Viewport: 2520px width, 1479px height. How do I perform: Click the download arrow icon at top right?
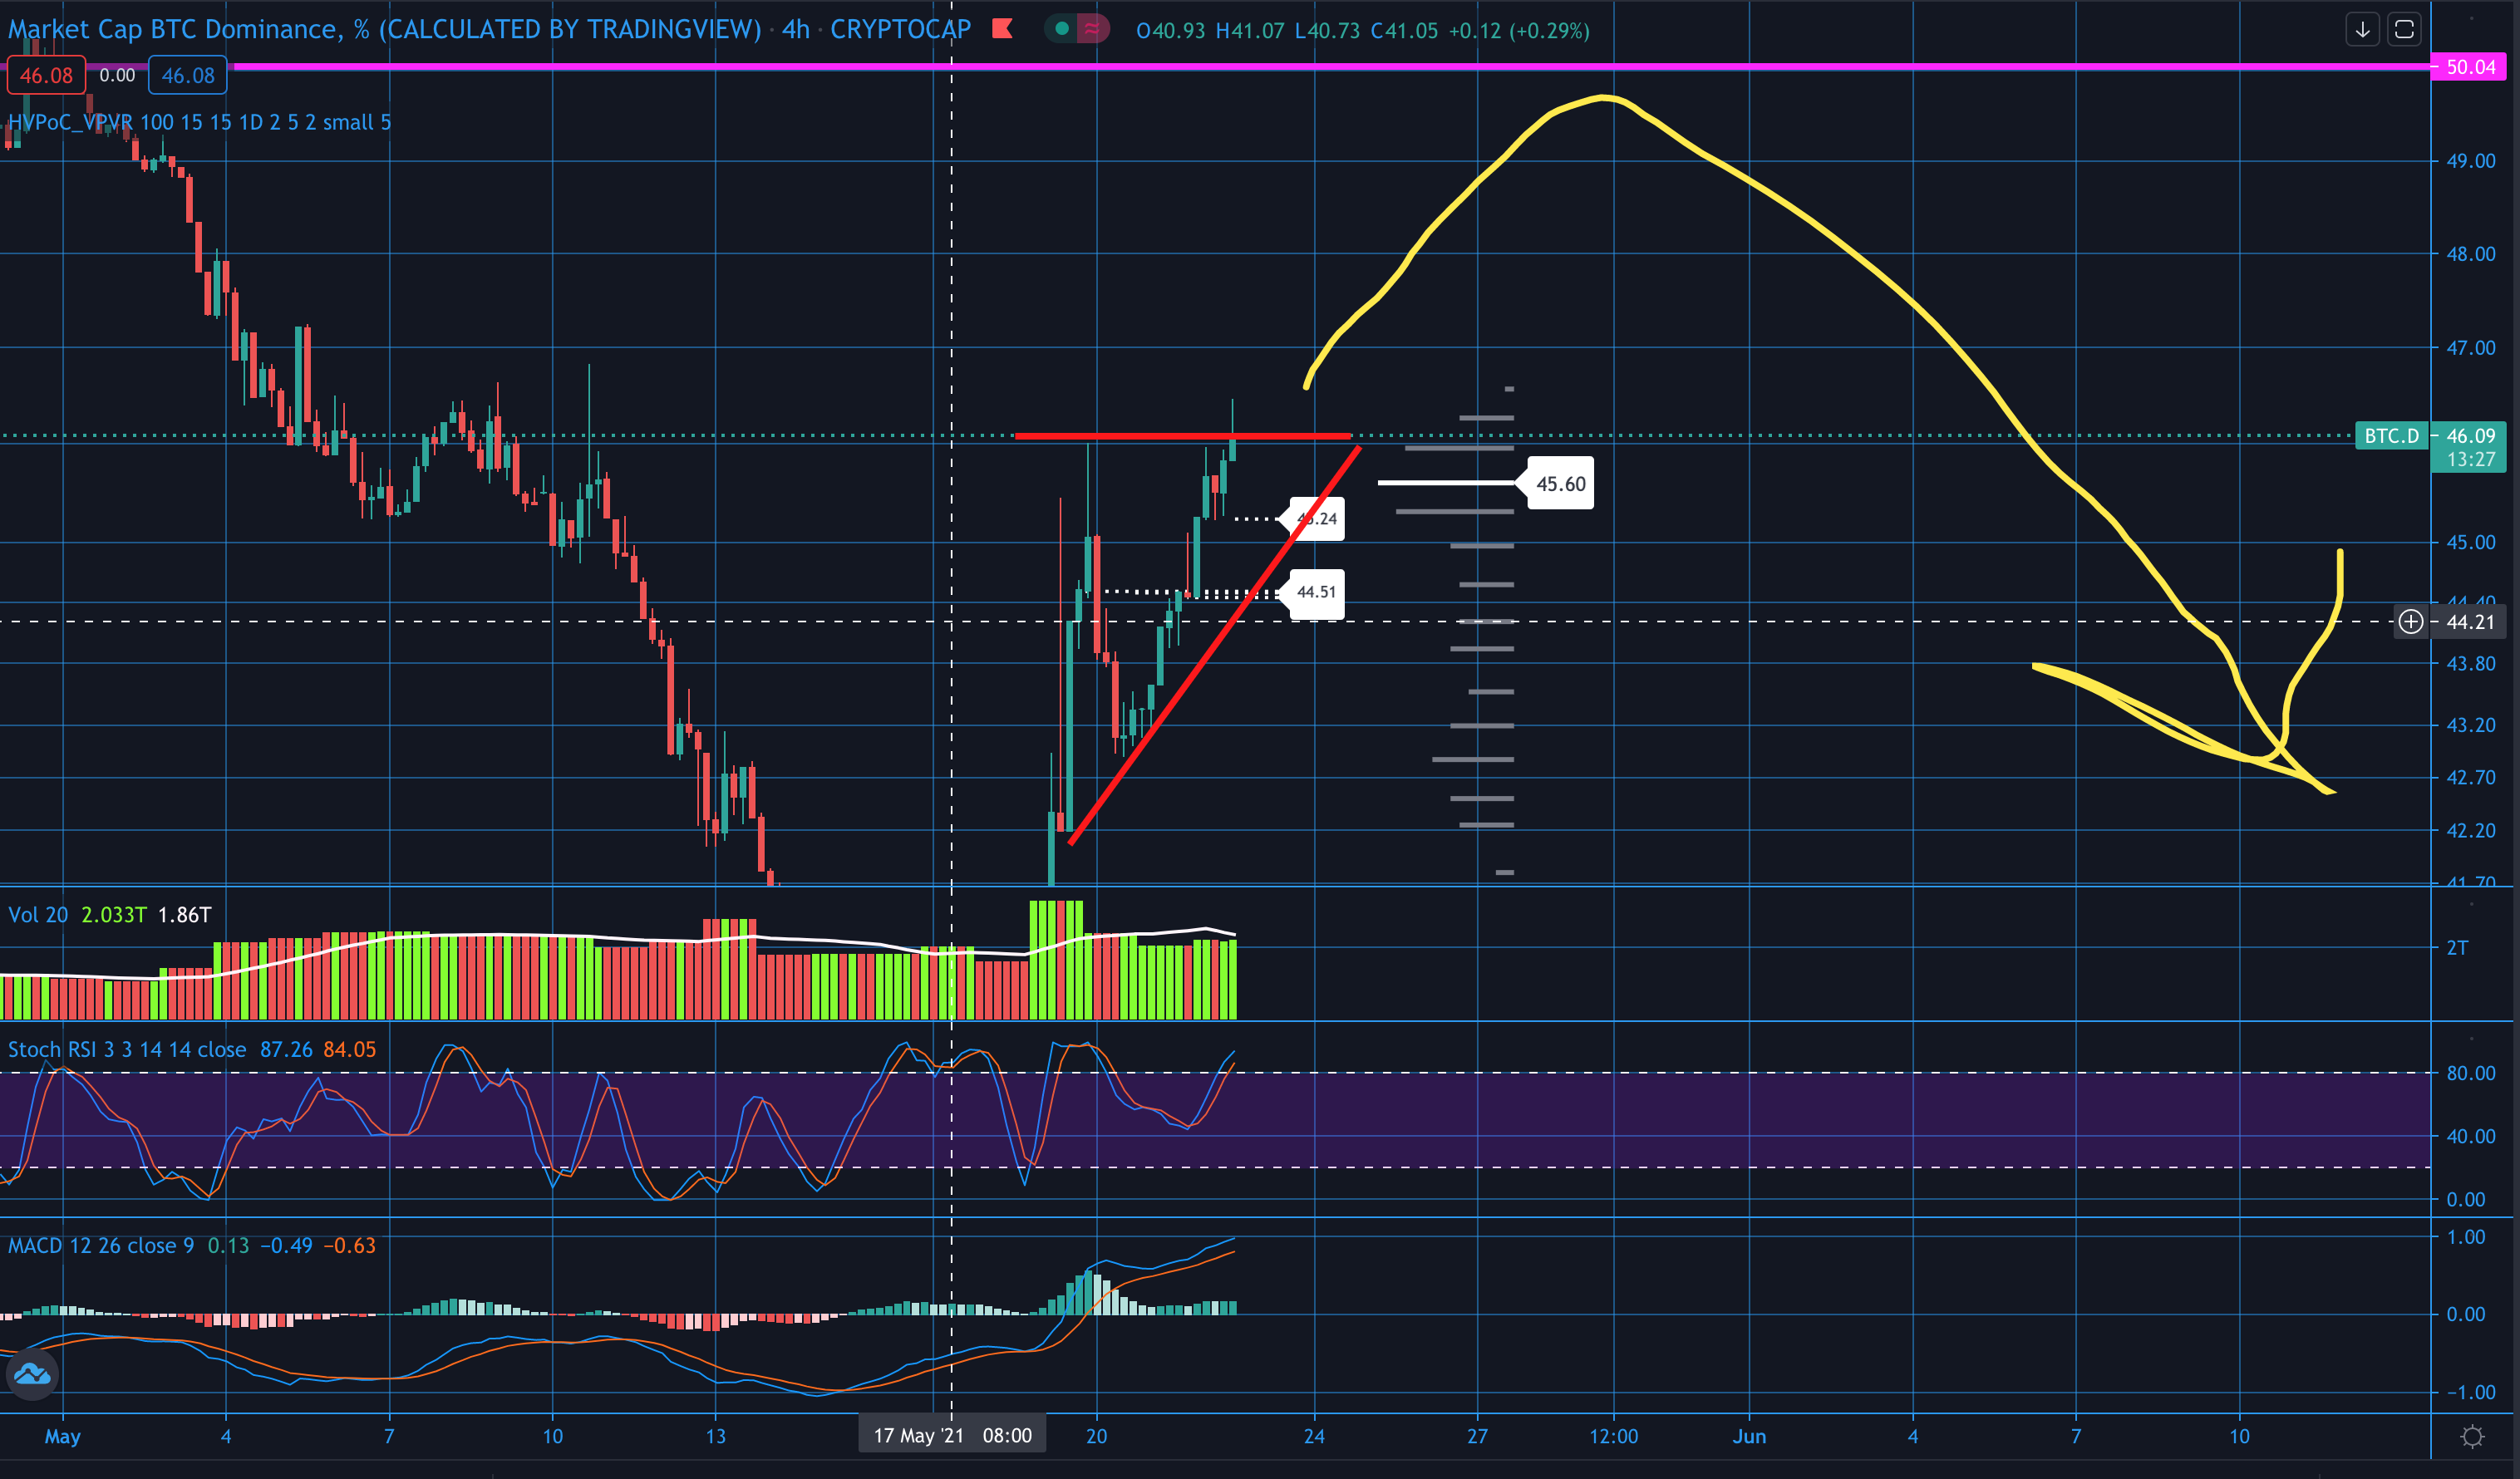(x=2362, y=30)
